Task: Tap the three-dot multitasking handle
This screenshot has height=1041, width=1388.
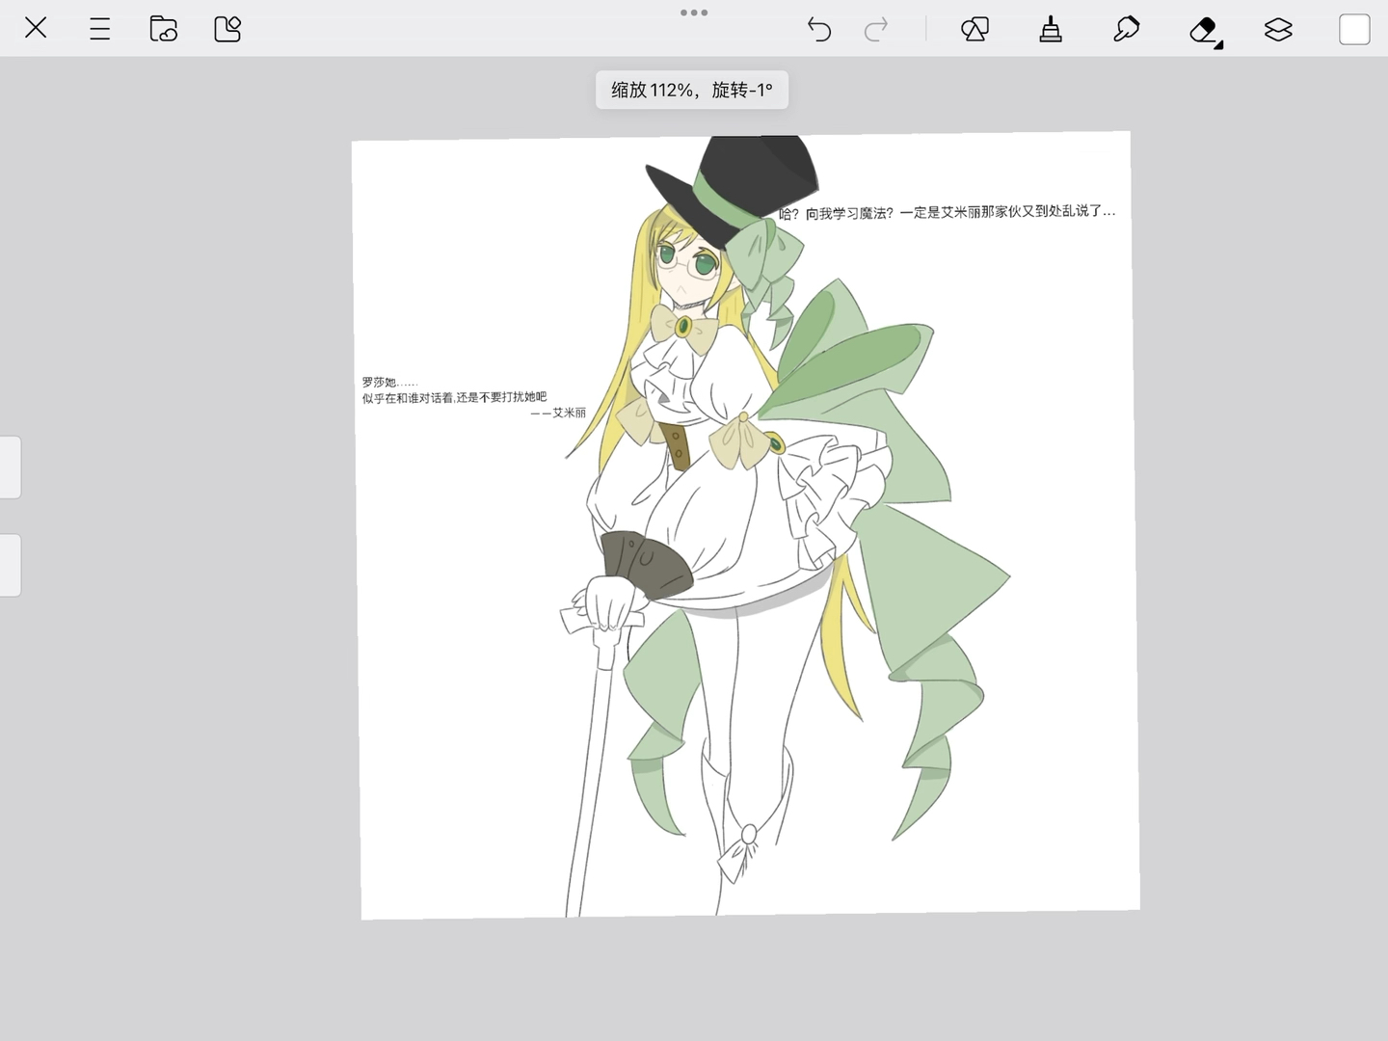Action: (694, 13)
